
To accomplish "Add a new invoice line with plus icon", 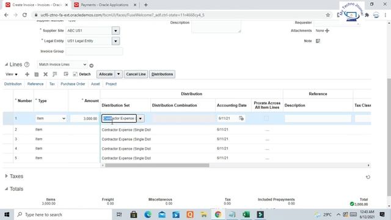I will click(x=27, y=74).
